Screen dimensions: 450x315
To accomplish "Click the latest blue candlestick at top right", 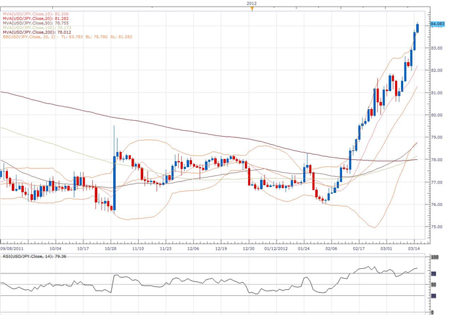I will click(418, 28).
